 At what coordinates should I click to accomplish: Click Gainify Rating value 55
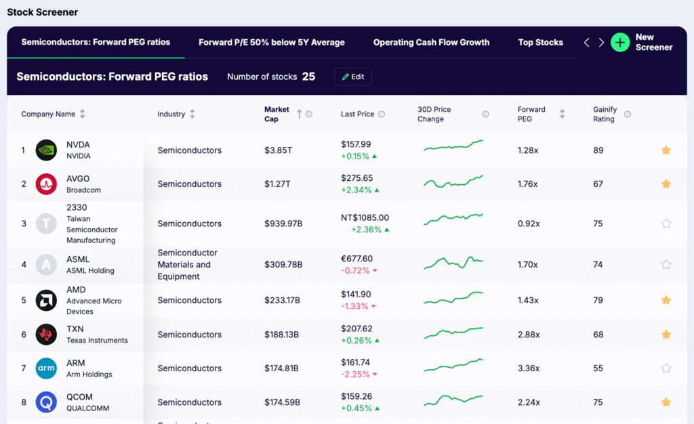pyautogui.click(x=598, y=368)
